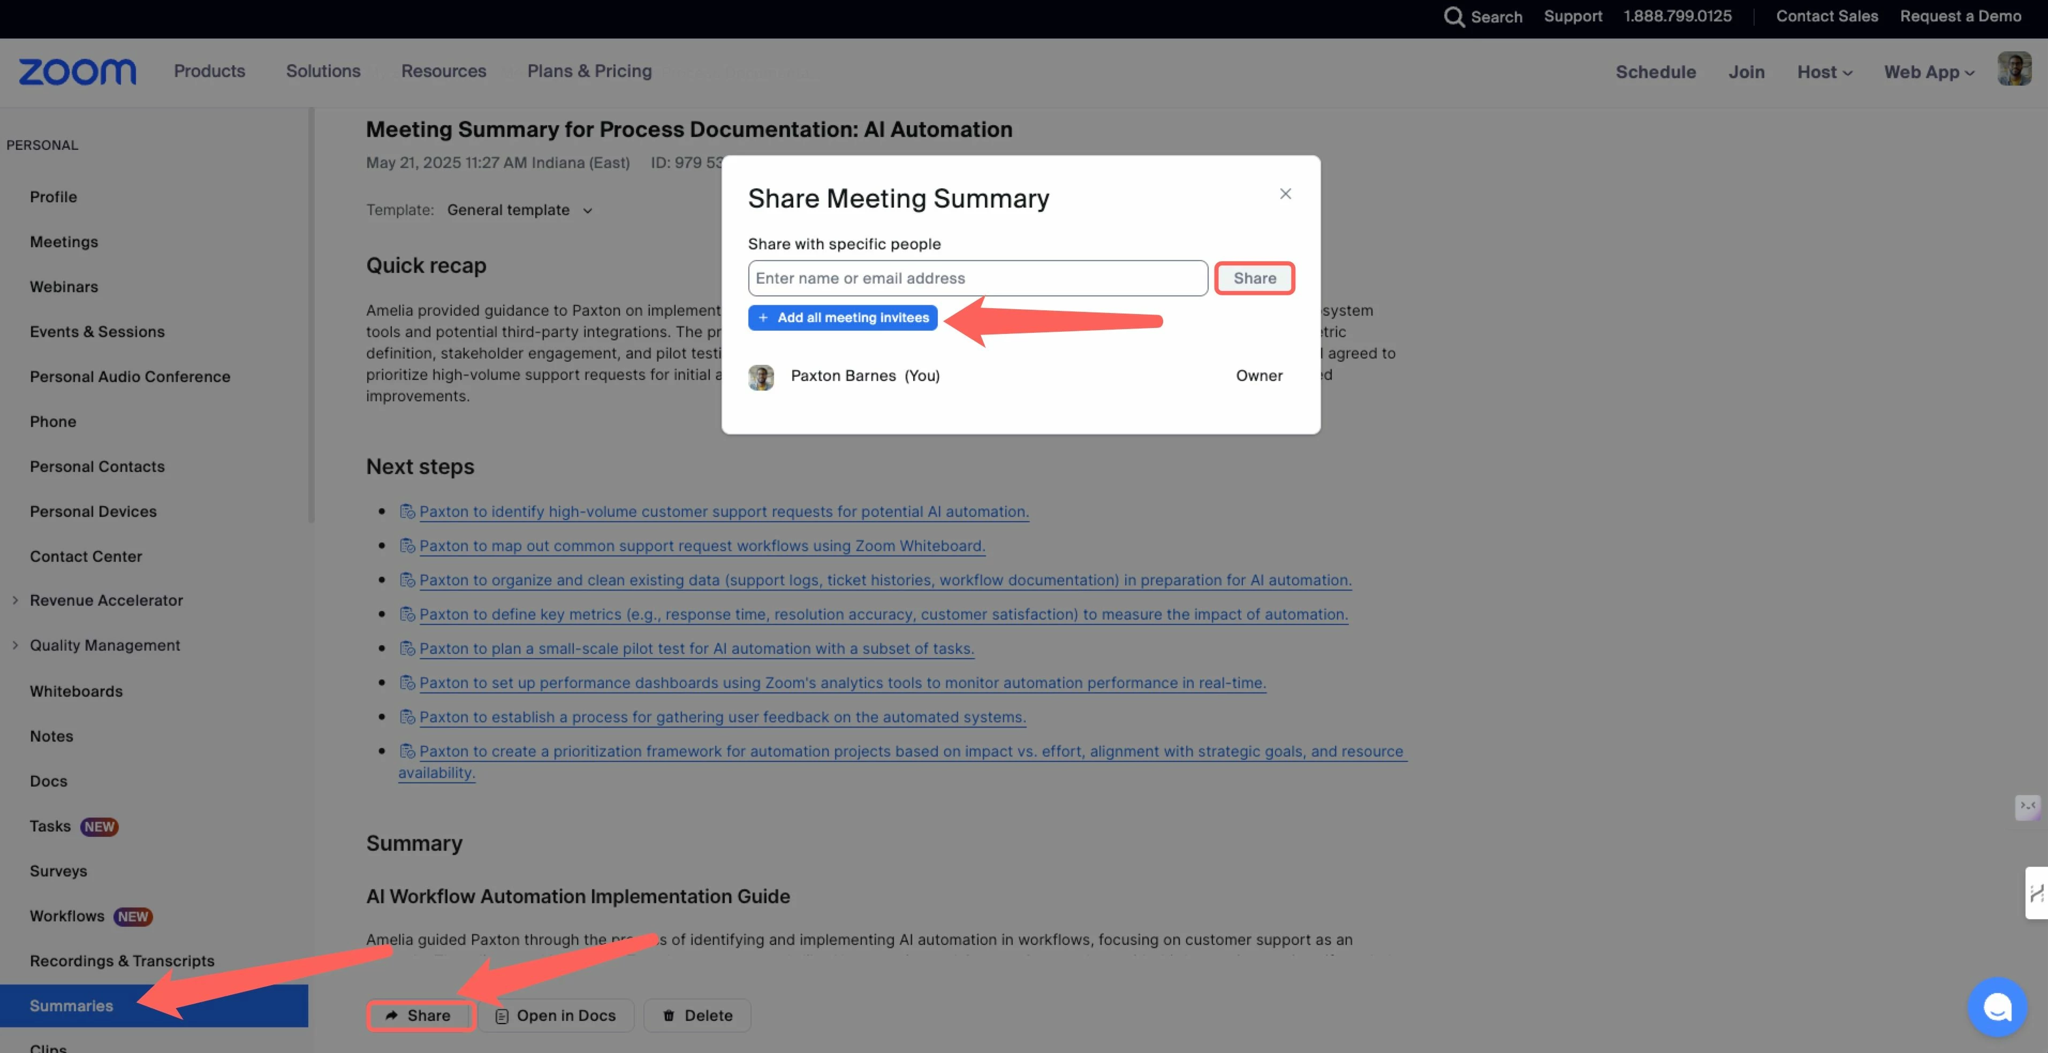Open the Zoom Whiteboard workflows next step link
This screenshot has width=2048, height=1053.
(x=702, y=546)
